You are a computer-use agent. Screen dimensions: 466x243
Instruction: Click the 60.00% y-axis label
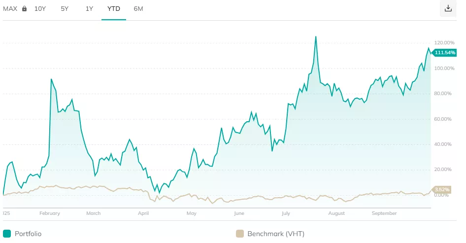pyautogui.click(x=444, y=119)
